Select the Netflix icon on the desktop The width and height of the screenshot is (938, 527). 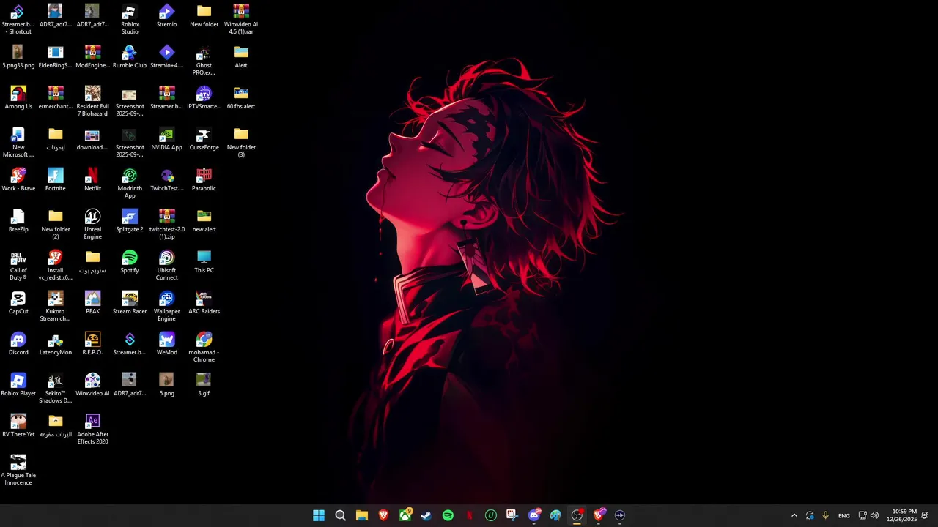(92, 180)
